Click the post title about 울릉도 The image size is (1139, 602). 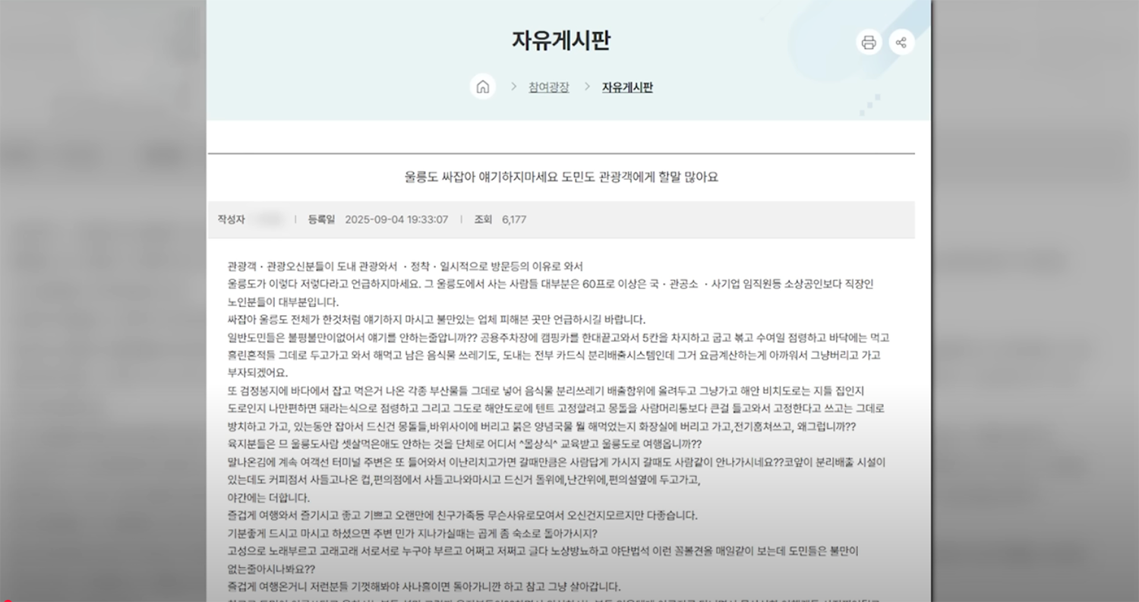click(560, 177)
